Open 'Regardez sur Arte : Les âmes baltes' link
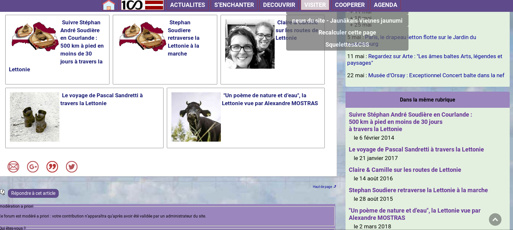 [x=425, y=59]
